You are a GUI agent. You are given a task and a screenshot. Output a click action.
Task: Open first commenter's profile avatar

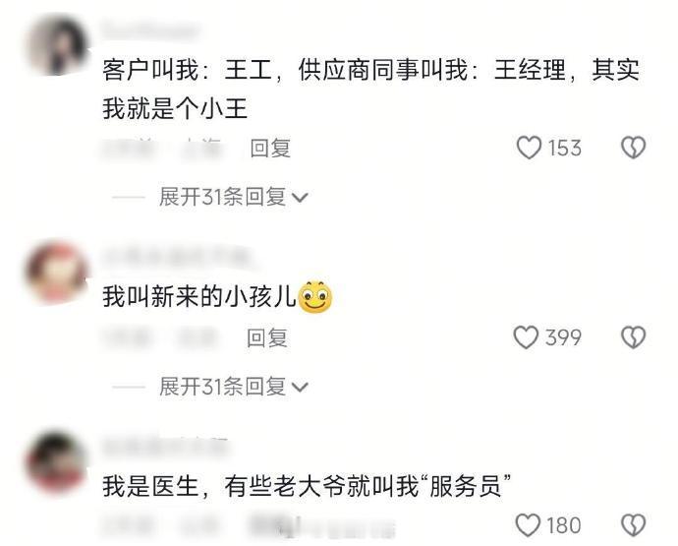57,45
